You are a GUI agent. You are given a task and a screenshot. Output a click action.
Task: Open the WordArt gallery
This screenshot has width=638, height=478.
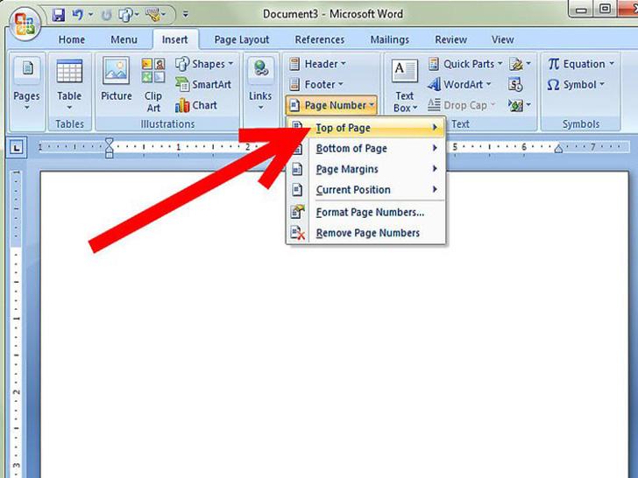pyautogui.click(x=459, y=85)
